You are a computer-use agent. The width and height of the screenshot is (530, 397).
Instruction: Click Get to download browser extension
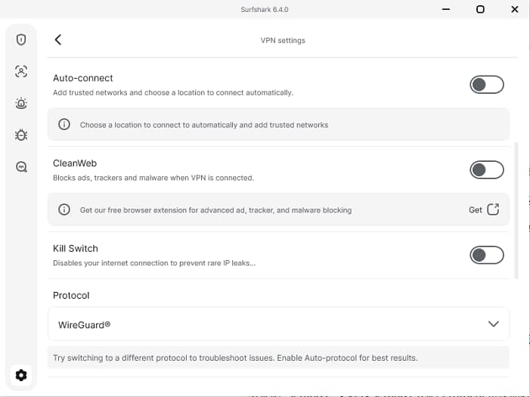pyautogui.click(x=475, y=209)
